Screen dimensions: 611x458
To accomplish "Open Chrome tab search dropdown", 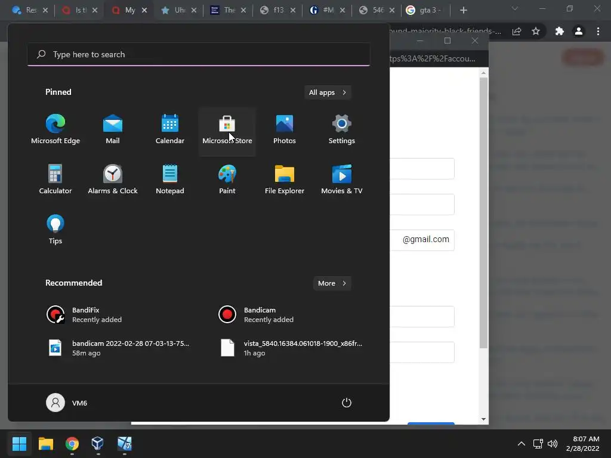I will tap(514, 8).
